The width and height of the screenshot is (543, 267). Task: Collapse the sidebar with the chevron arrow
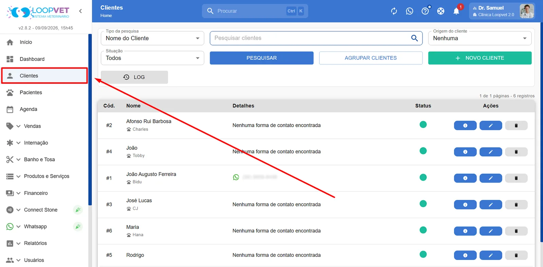pyautogui.click(x=80, y=11)
